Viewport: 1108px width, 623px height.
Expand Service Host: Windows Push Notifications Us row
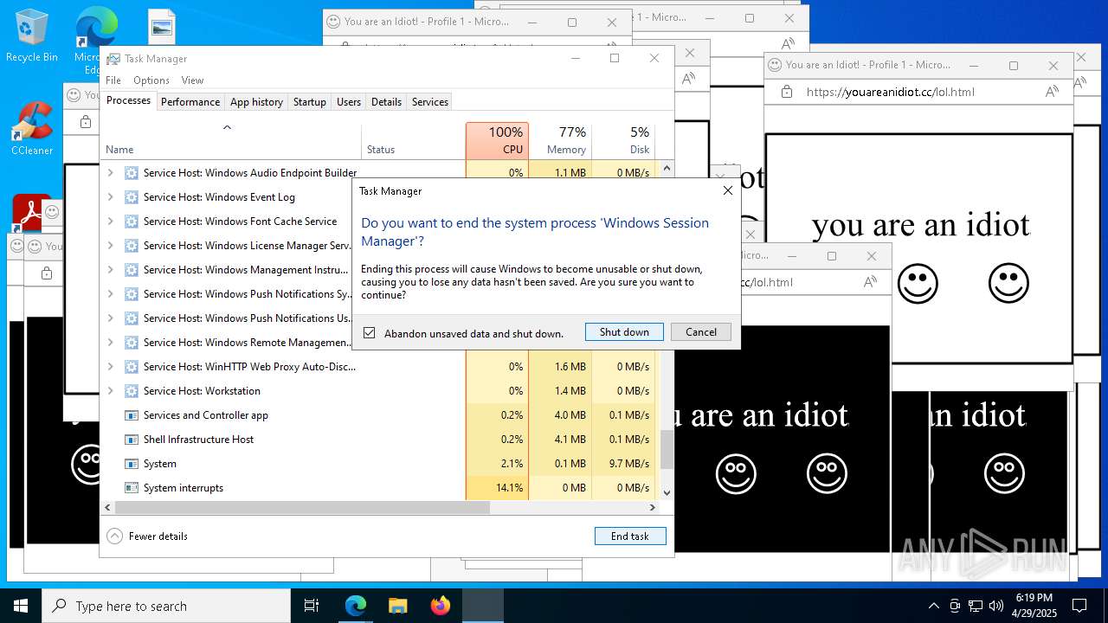pos(110,318)
